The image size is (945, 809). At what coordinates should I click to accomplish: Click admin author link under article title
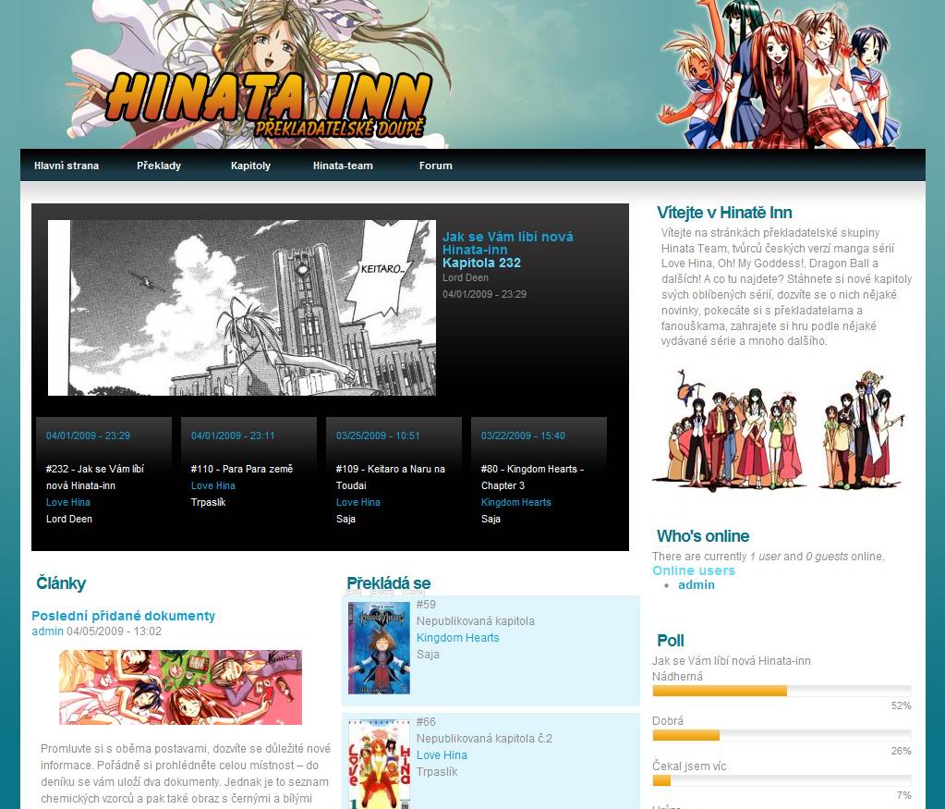(x=47, y=631)
